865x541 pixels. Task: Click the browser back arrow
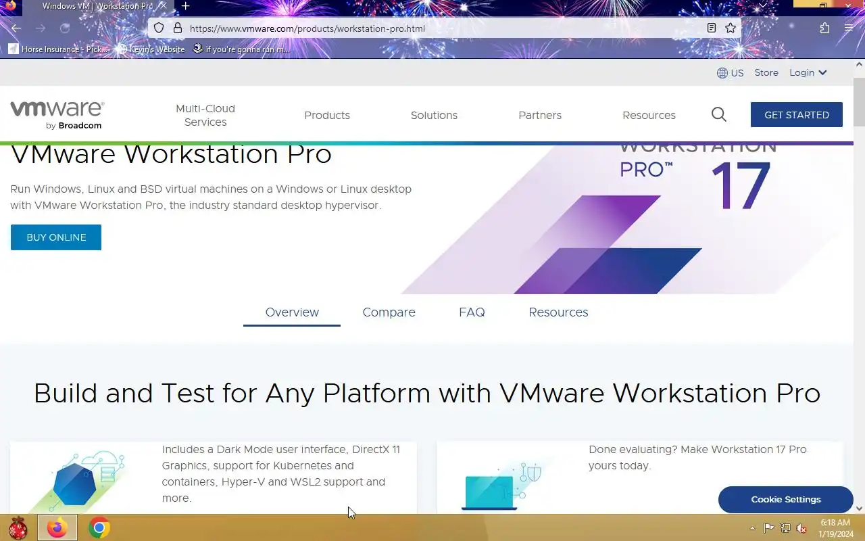point(16,28)
